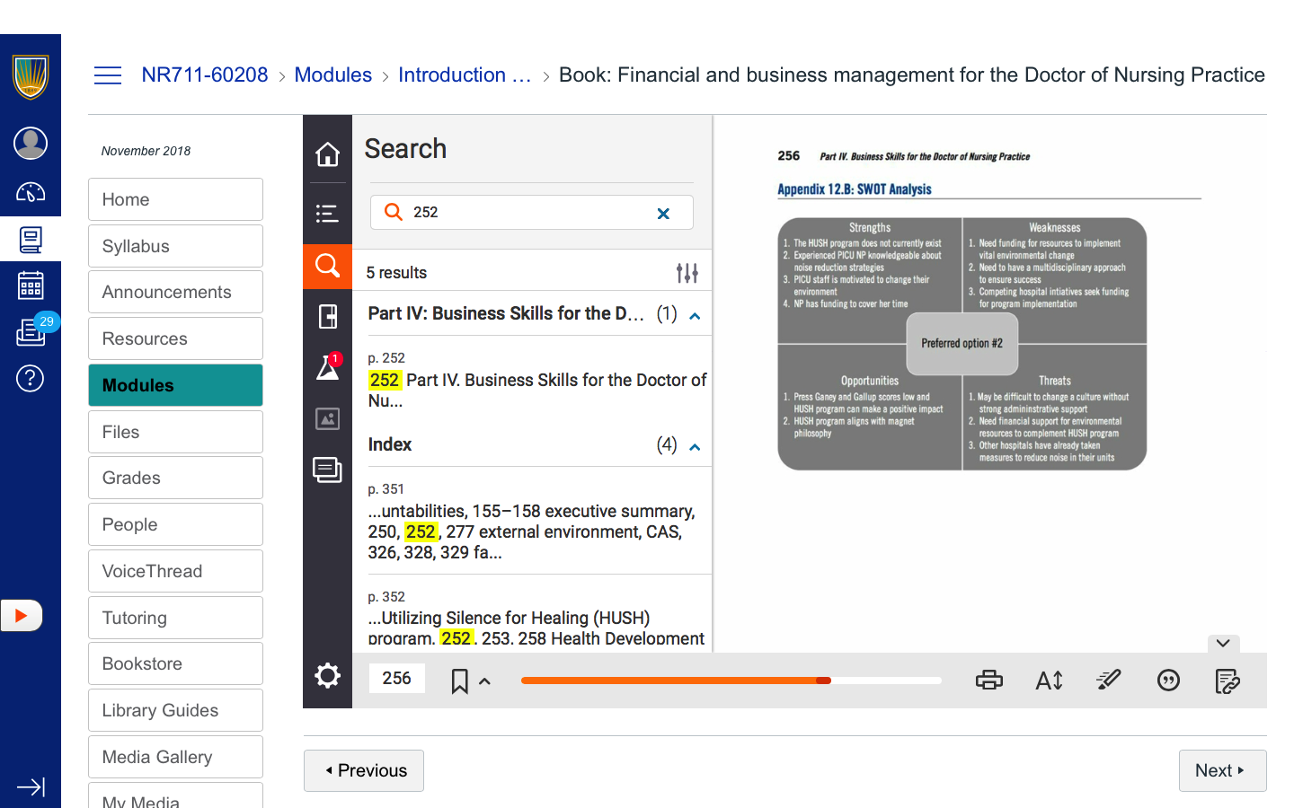Open the flashcards lab flask icon
This screenshot has width=1294, height=808.
[x=327, y=367]
